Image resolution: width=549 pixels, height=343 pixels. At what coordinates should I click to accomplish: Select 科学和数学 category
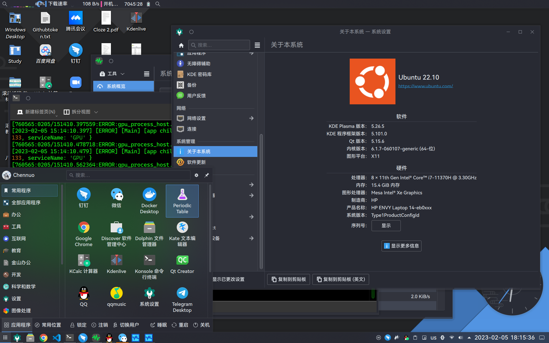(30, 287)
